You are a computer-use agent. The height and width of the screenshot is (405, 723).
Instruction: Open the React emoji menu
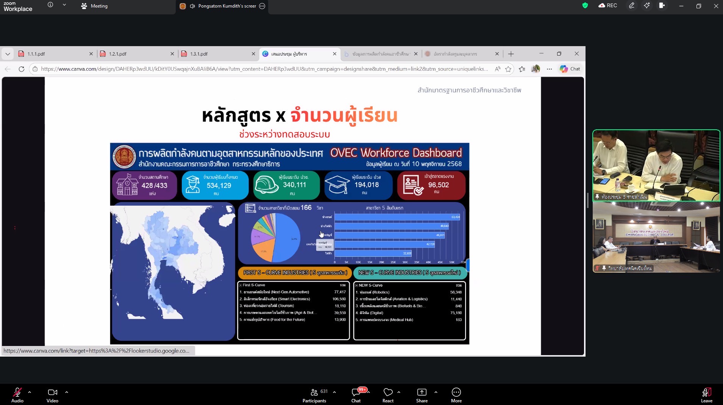pos(388,394)
